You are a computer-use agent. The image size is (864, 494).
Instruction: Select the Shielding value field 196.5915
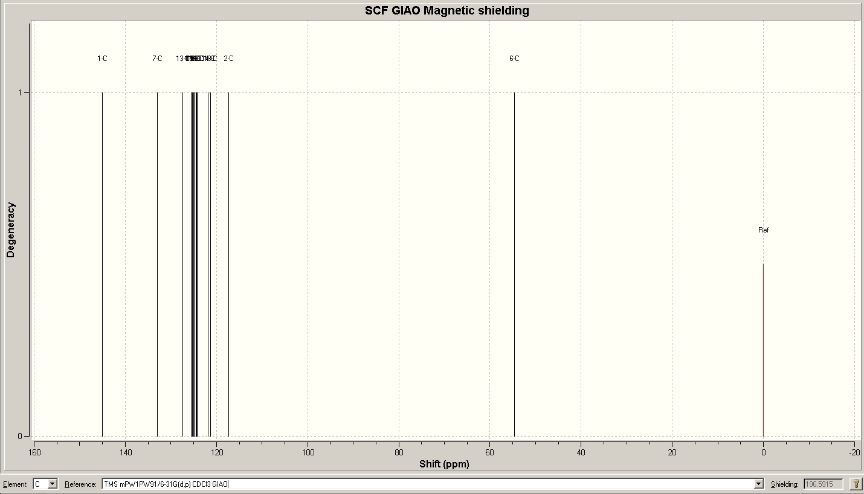823,484
